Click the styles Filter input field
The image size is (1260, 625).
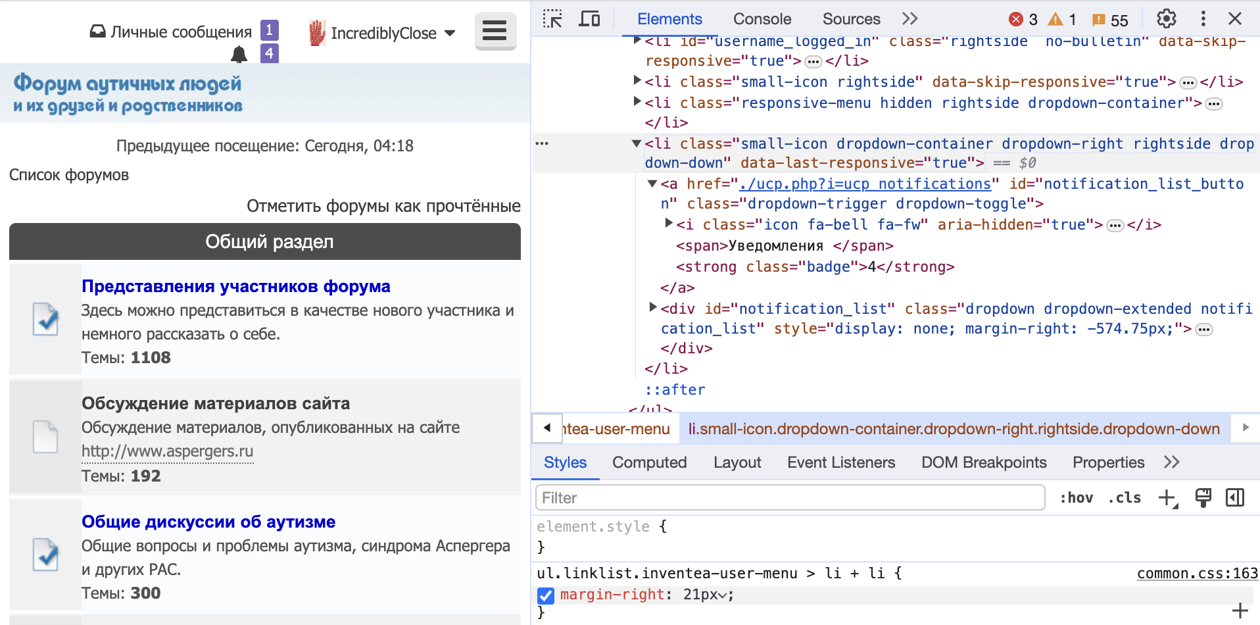790,498
